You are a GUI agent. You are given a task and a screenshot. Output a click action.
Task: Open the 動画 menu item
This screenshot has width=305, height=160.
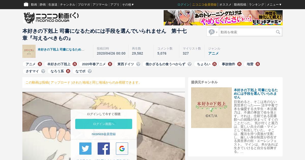pos(34,5)
